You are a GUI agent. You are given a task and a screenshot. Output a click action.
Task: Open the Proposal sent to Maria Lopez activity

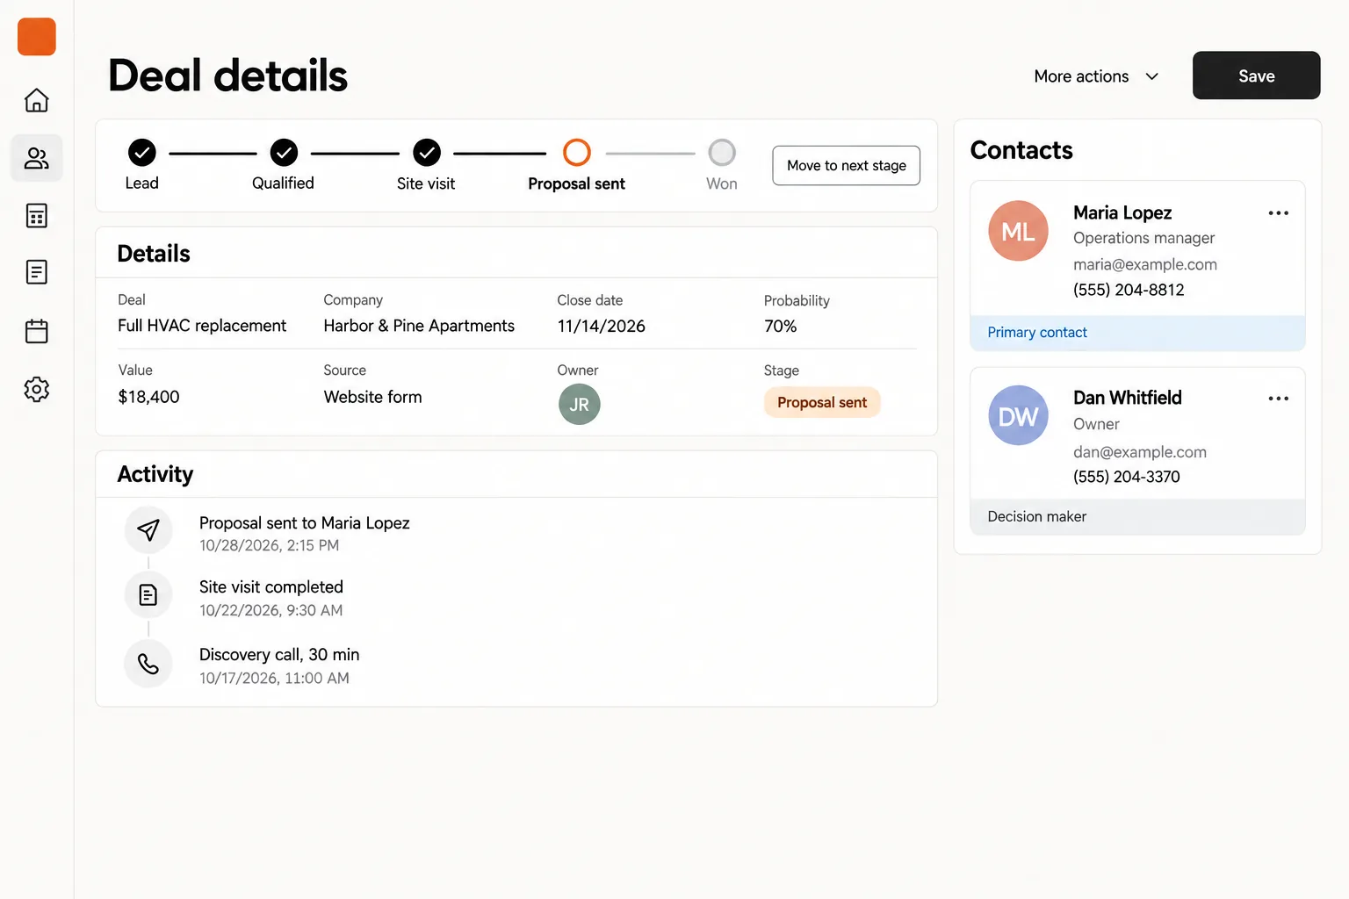305,523
